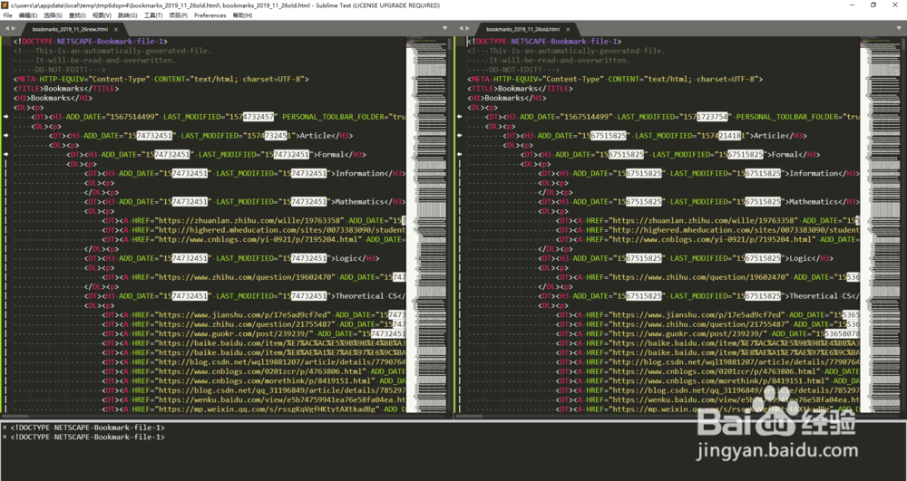Click gutter diff arrow beside Formal line in 26new.html pane
The width and height of the screenshot is (907, 481).
pyautogui.click(x=6, y=154)
